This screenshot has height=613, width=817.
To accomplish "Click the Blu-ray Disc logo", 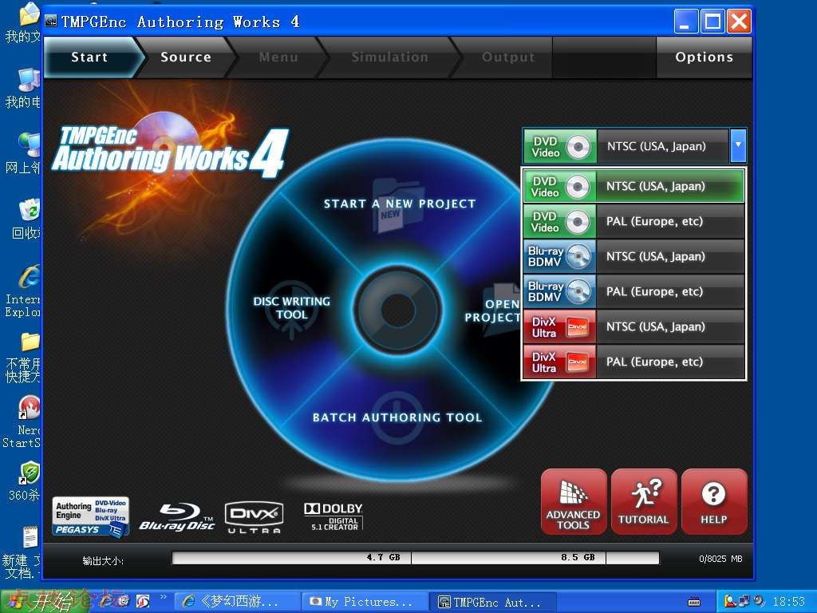I will [177, 517].
